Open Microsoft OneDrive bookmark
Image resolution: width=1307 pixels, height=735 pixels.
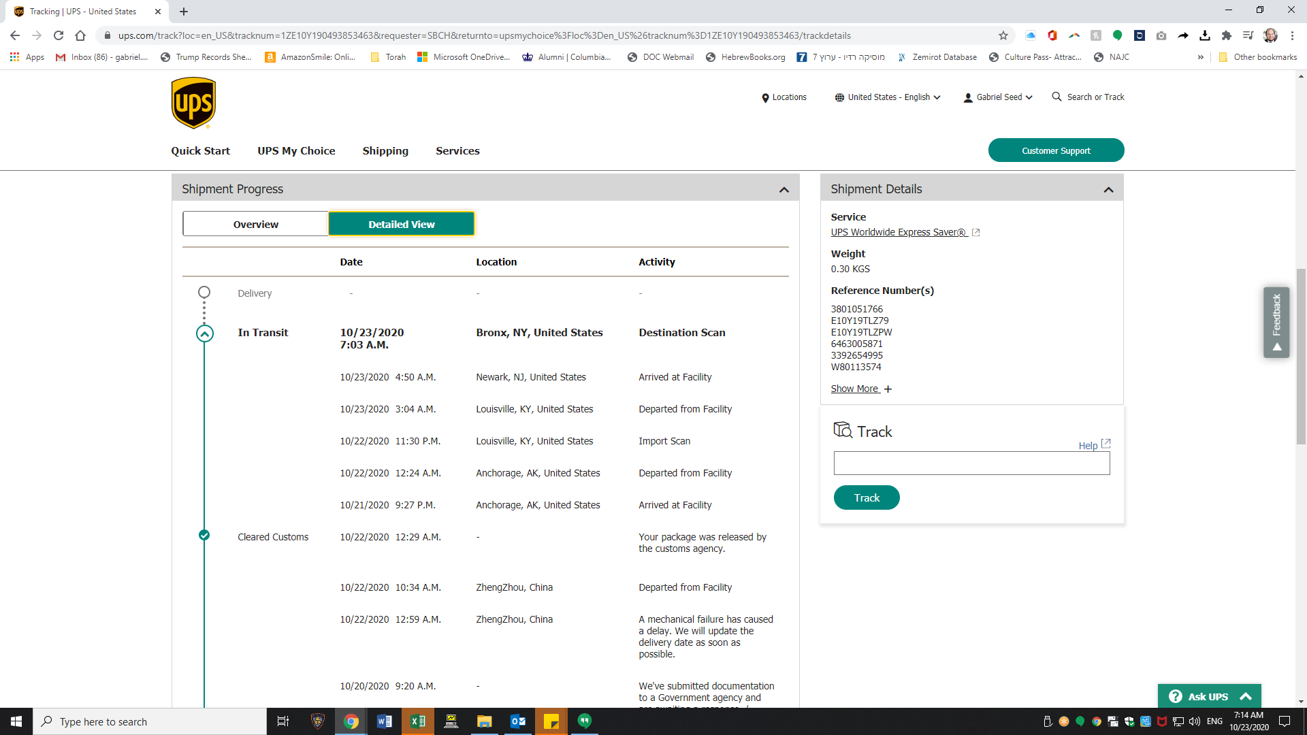pyautogui.click(x=464, y=57)
